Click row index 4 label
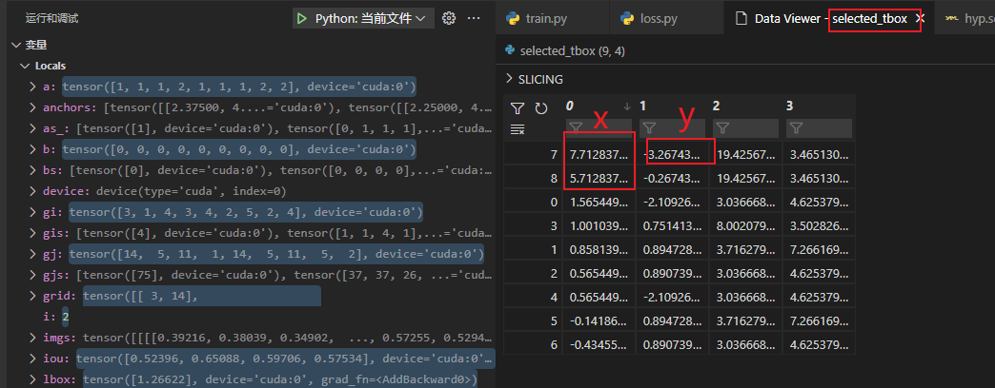This screenshot has width=995, height=388. (554, 297)
